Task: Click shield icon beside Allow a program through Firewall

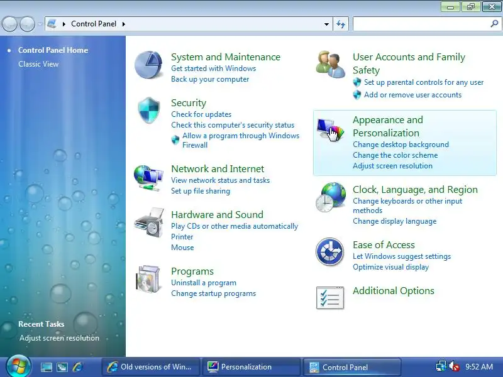Action: (x=175, y=139)
